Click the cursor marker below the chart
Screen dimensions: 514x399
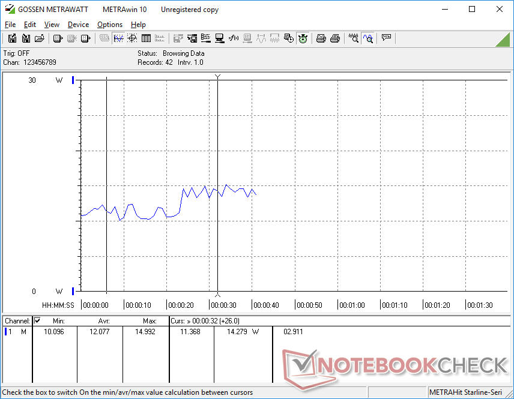pos(217,295)
